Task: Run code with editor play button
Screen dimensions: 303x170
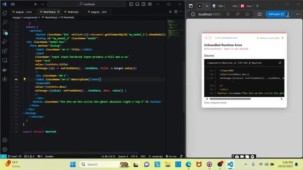Action: pos(170,12)
